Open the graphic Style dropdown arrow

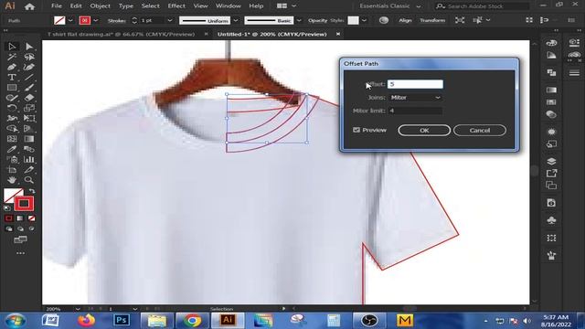pyautogui.click(x=364, y=20)
